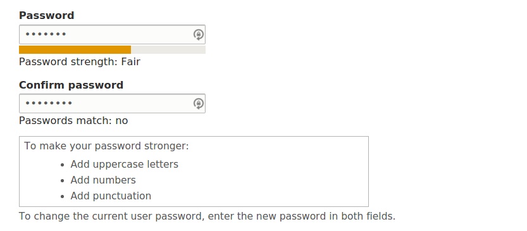Viewport: 527px width, 231px height.
Task: Click 'To make your password stronger:' heading
Action: (x=106, y=146)
